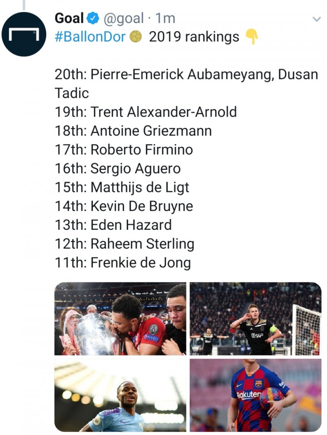
Task: Click the '14th: Kevin De Bruyne' line
Action: (x=124, y=206)
